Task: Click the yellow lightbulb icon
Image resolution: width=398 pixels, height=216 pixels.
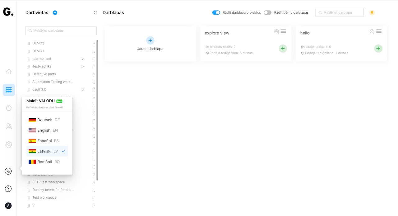Action: click(372, 13)
